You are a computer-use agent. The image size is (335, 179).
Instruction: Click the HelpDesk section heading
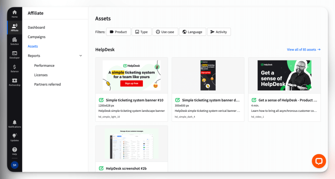(105, 50)
